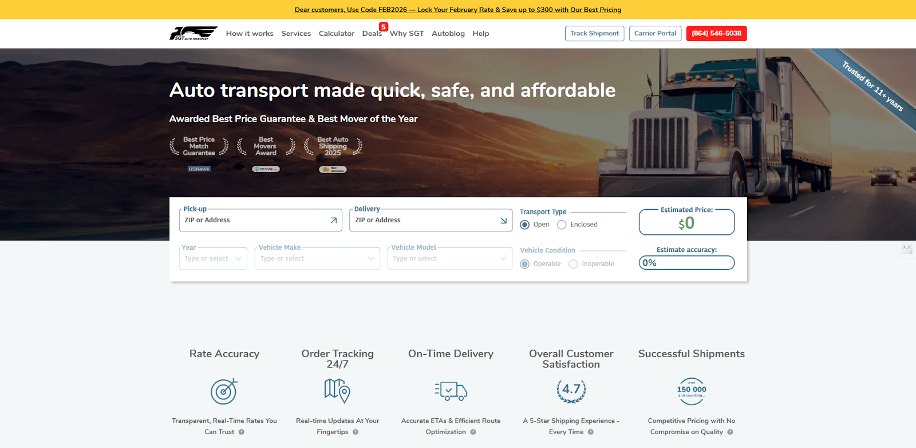Go to the Calculator menu item
The width and height of the screenshot is (916, 448).
click(x=337, y=34)
